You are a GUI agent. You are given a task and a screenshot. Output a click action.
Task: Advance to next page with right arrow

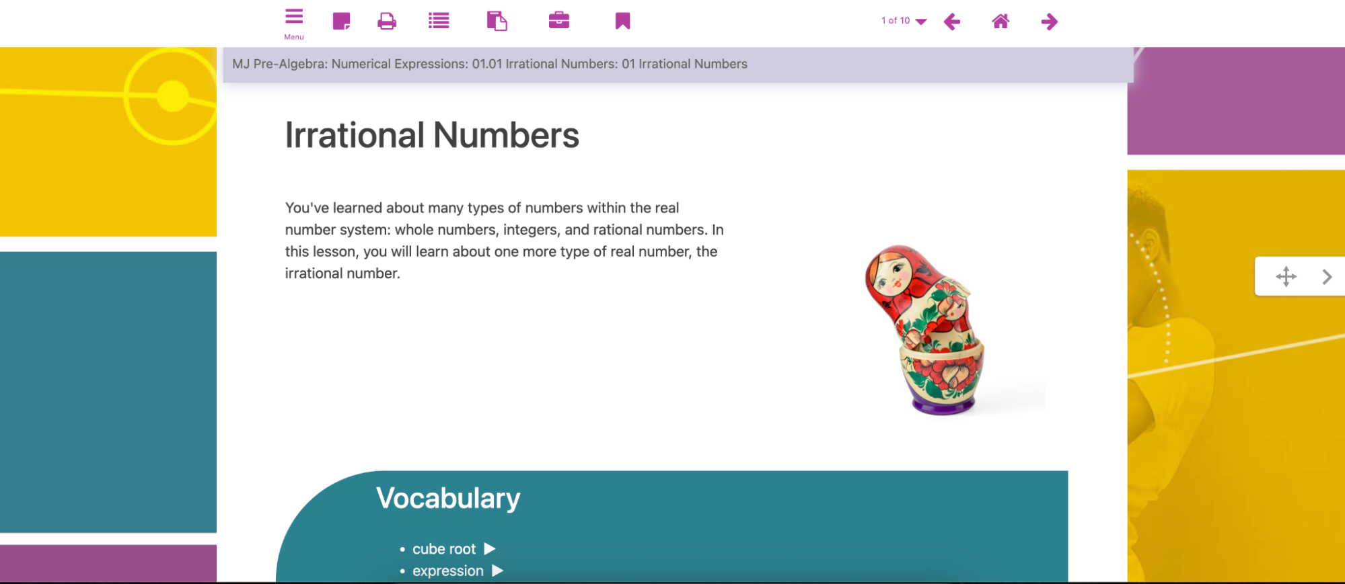pyautogui.click(x=1049, y=22)
